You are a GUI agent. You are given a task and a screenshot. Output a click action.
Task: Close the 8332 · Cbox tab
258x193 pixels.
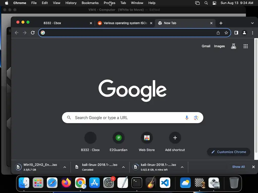[x=91, y=23]
